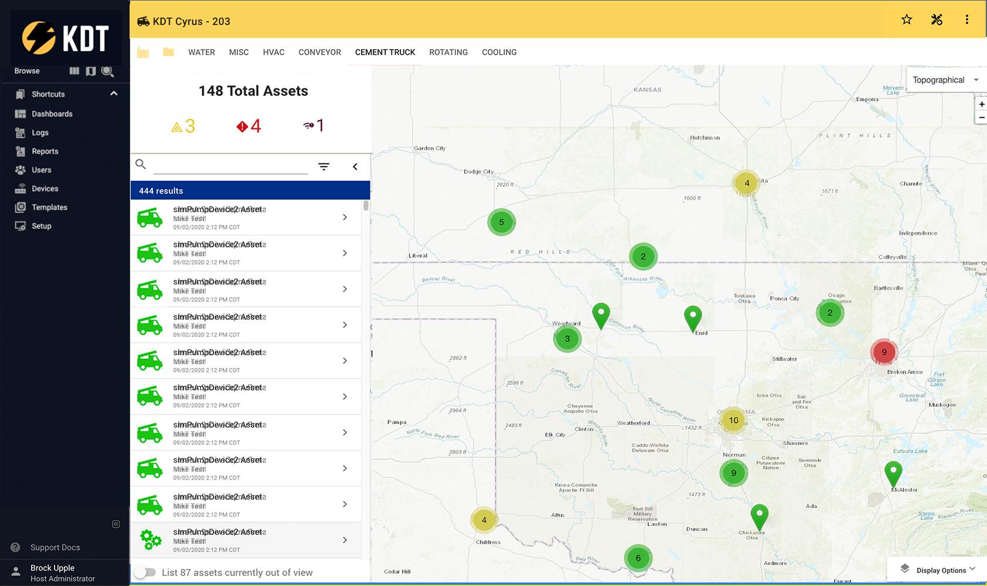Collapse the Shortcuts section
This screenshot has height=586, width=987.
[114, 94]
